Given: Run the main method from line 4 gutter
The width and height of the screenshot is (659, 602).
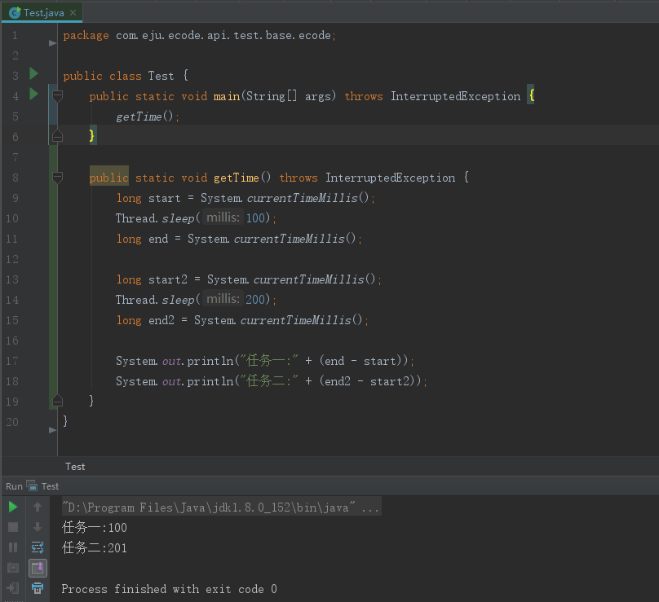Looking at the screenshot, I should (33, 95).
